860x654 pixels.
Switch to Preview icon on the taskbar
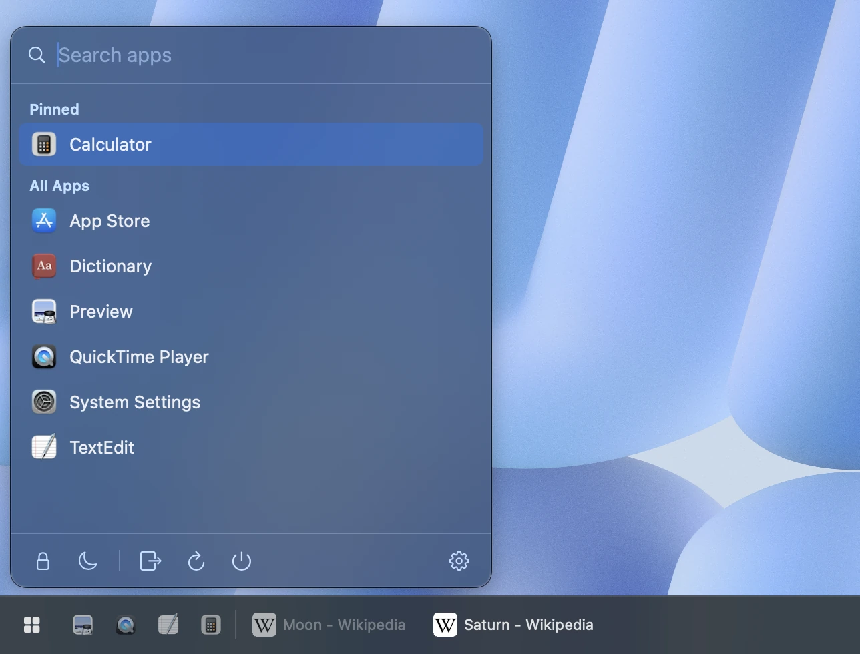tap(83, 625)
